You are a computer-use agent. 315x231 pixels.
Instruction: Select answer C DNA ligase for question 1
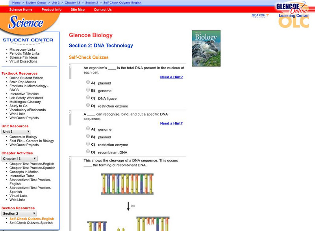pos(88,97)
